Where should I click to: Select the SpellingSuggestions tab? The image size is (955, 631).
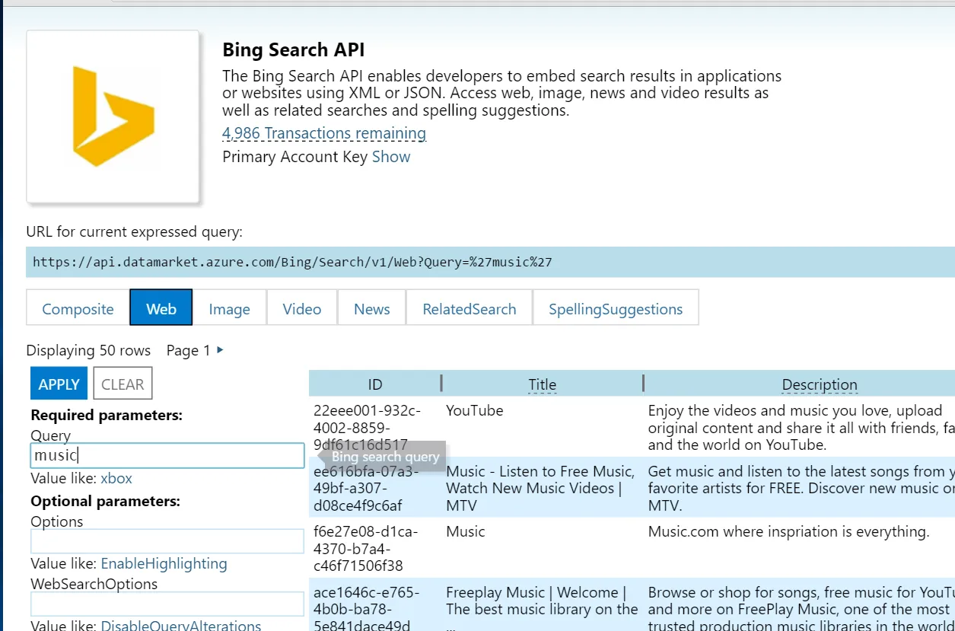pos(615,308)
